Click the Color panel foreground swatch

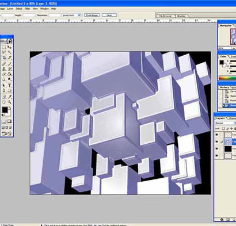click(222, 62)
